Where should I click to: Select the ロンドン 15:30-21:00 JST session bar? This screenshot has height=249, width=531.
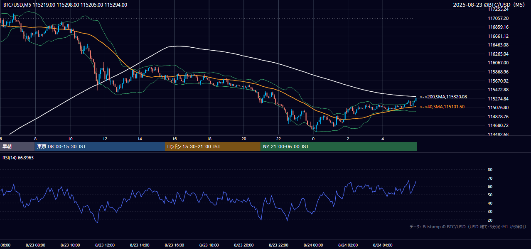(213, 146)
